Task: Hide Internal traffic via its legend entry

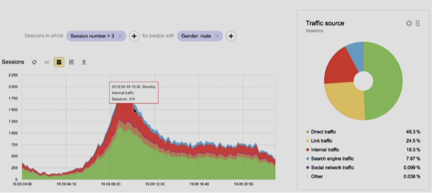Action: [x=324, y=150]
